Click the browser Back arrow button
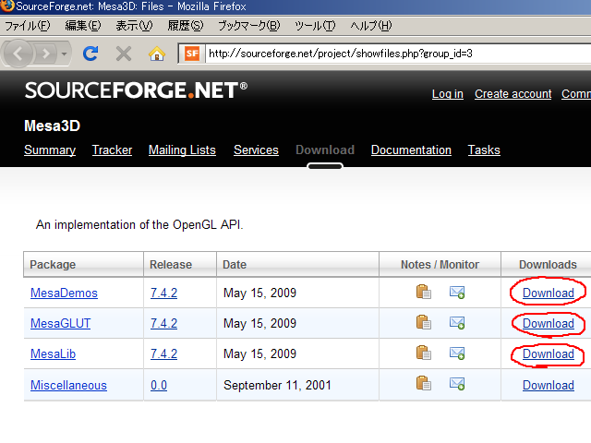The width and height of the screenshot is (591, 443). 18,54
